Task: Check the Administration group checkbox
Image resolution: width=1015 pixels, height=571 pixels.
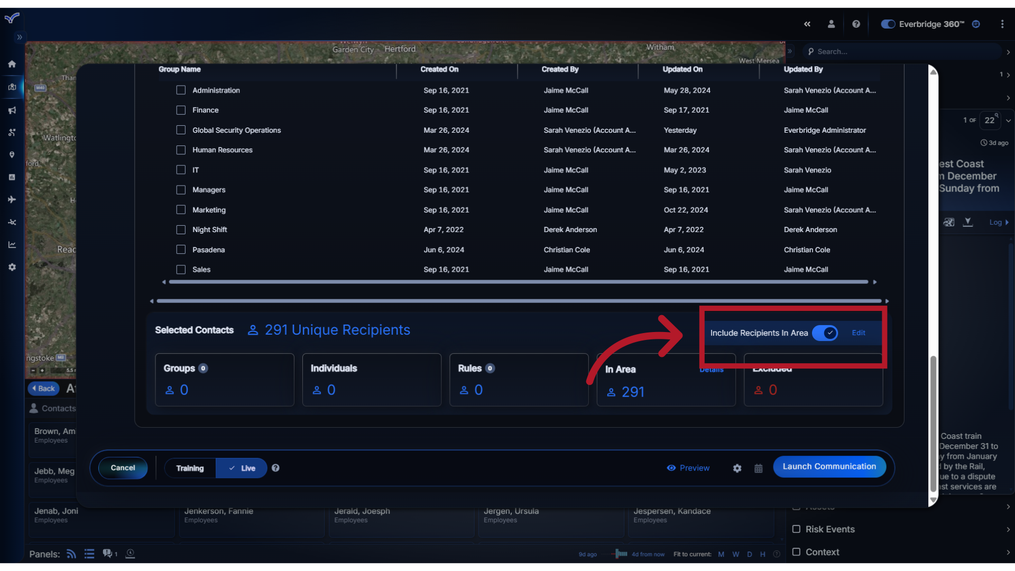Action: click(x=181, y=90)
